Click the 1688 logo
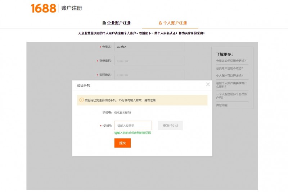Image resolution: width=288 pixels, height=192 pixels. point(43,8)
